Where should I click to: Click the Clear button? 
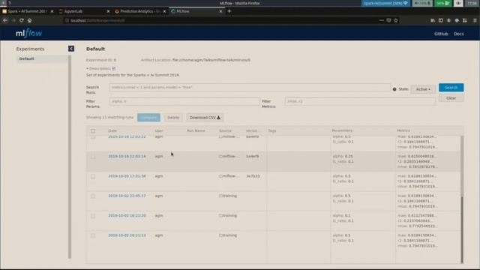pyautogui.click(x=451, y=98)
